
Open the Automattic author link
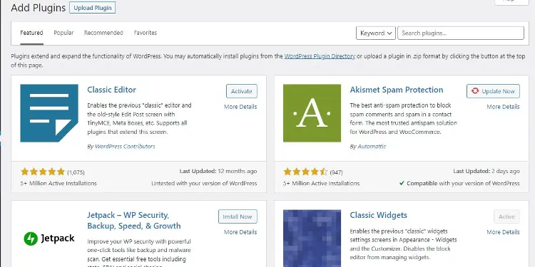point(372,147)
